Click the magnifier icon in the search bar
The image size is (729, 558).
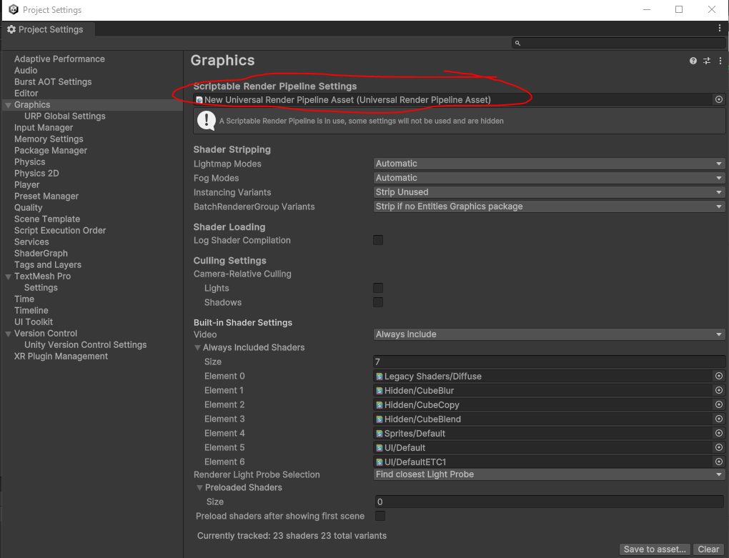pos(517,43)
